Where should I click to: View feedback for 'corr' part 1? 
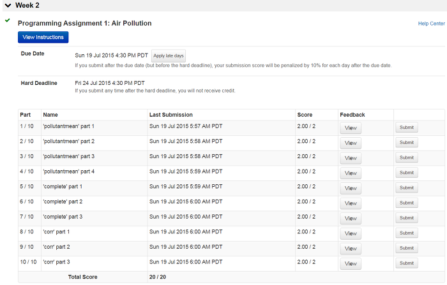[x=351, y=234]
